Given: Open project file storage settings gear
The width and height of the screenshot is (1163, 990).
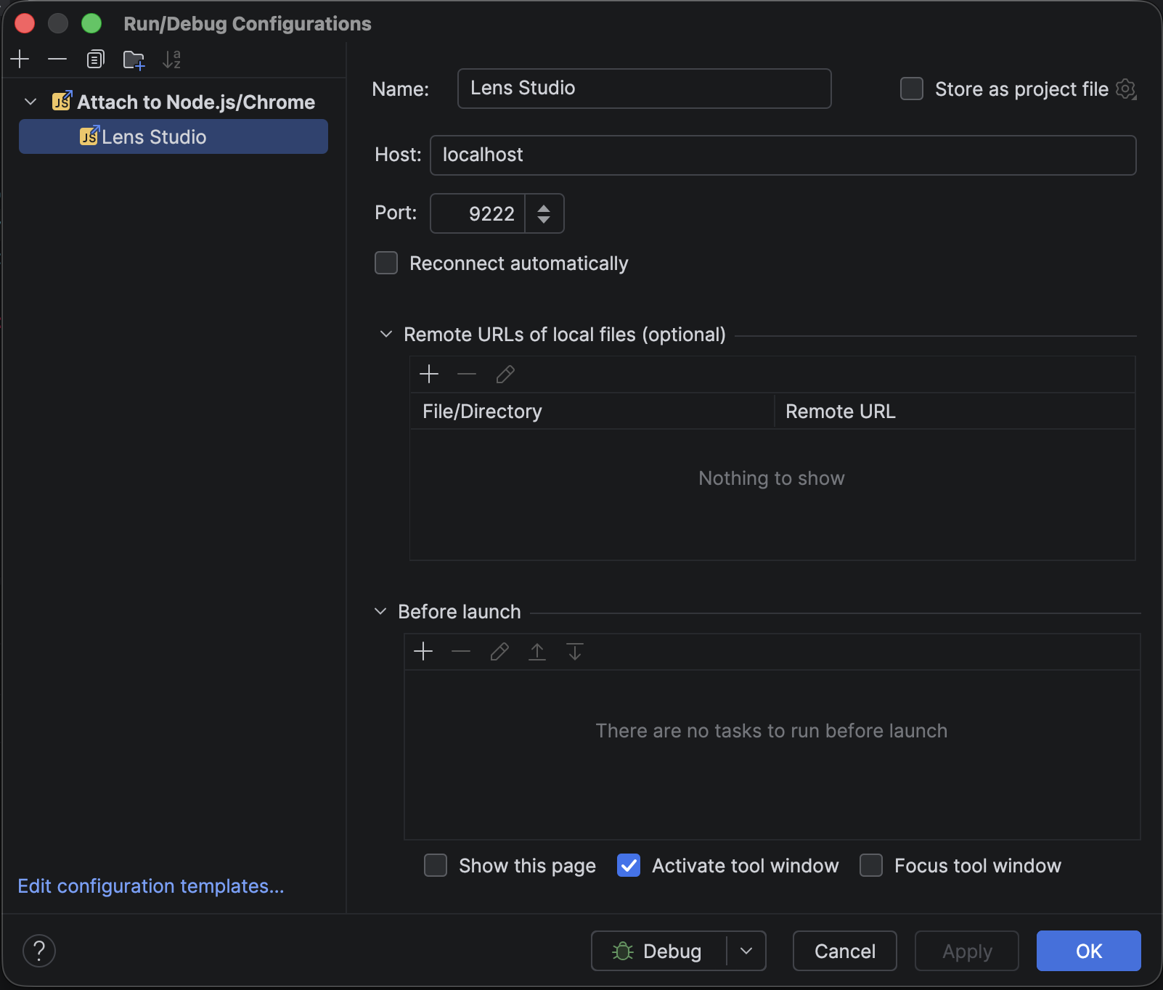Looking at the screenshot, I should point(1125,89).
